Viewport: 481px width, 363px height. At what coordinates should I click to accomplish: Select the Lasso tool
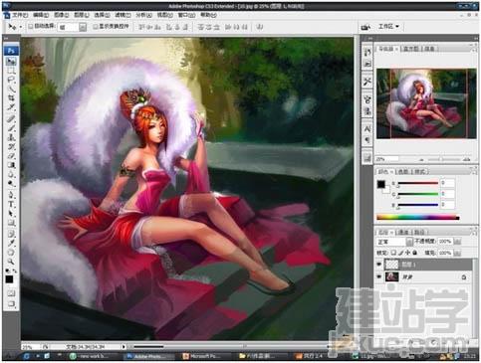click(11, 80)
